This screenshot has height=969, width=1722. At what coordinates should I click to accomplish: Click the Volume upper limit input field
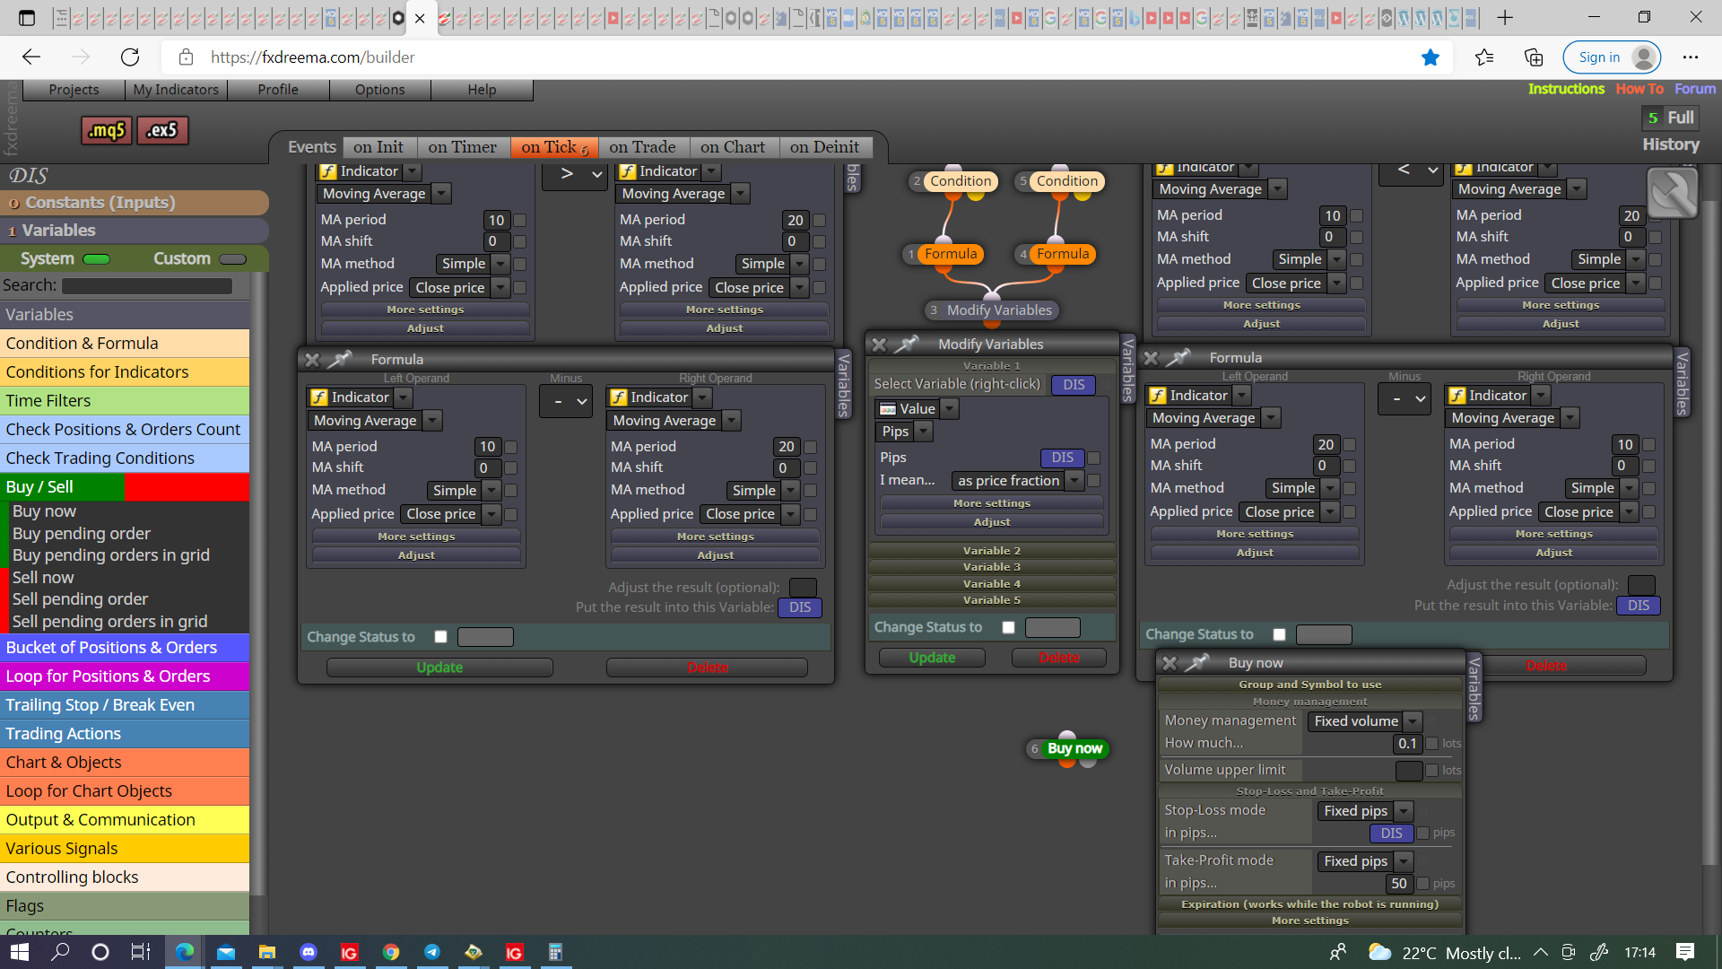tap(1409, 771)
